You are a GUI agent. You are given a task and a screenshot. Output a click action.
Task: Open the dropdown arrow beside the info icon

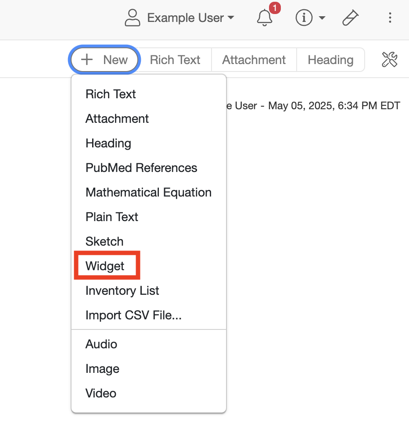[x=322, y=18]
